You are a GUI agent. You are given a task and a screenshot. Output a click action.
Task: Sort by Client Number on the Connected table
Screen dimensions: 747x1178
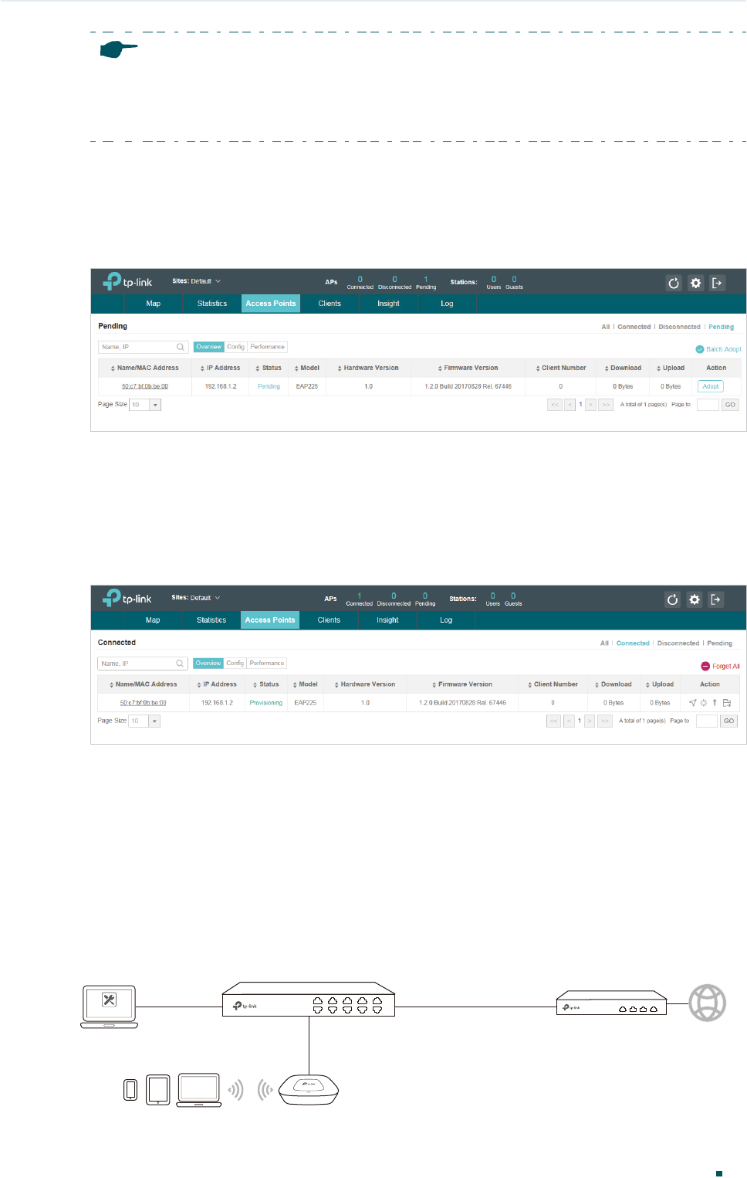pyautogui.click(x=553, y=684)
